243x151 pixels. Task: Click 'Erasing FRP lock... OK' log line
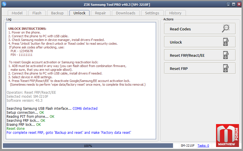click(x=24, y=125)
